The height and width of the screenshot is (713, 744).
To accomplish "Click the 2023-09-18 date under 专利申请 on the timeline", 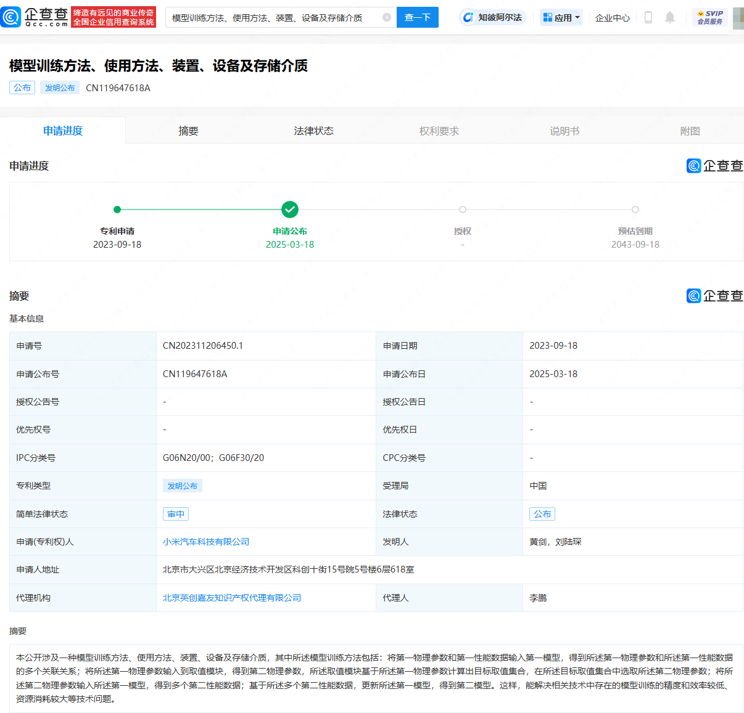I will [x=117, y=245].
